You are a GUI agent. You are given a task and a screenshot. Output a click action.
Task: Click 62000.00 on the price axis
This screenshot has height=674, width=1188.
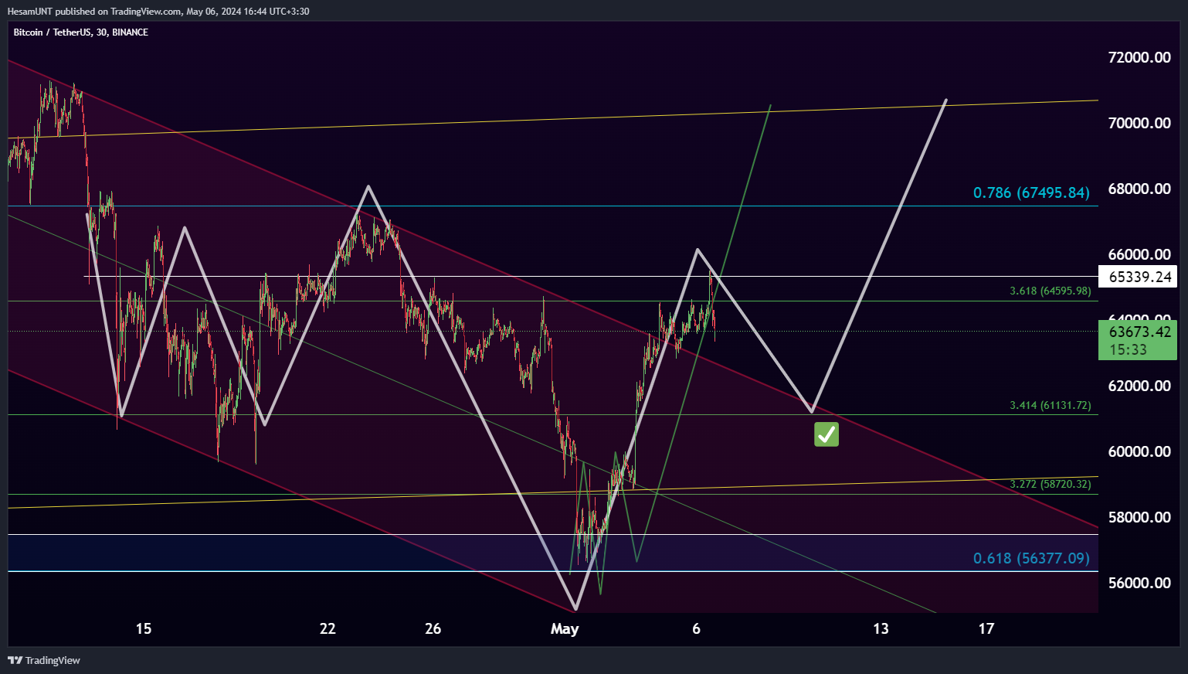pyautogui.click(x=1139, y=386)
